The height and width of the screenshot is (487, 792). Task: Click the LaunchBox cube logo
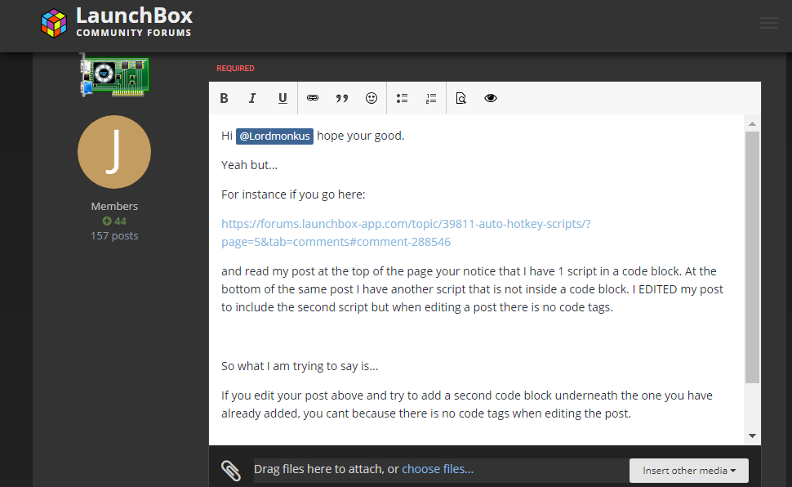coord(54,23)
